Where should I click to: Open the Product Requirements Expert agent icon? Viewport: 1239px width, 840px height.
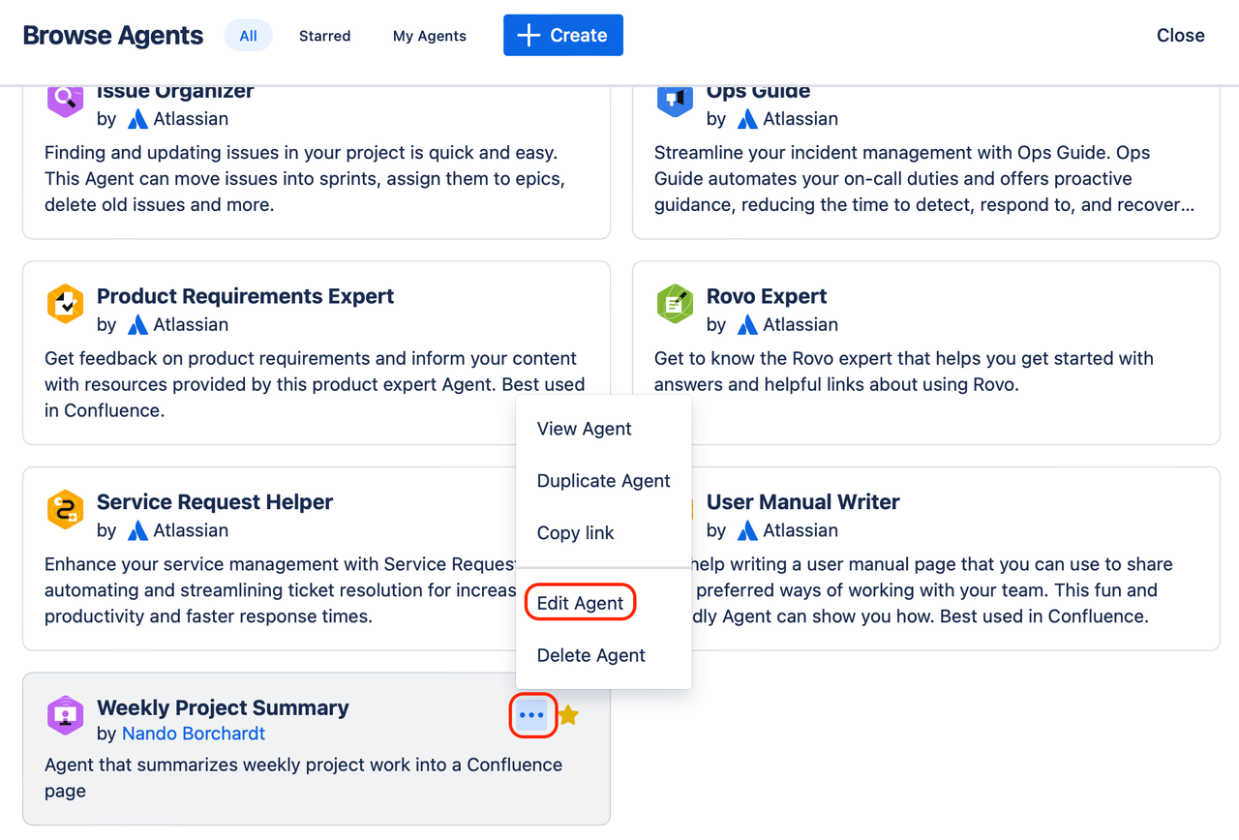[x=64, y=303]
